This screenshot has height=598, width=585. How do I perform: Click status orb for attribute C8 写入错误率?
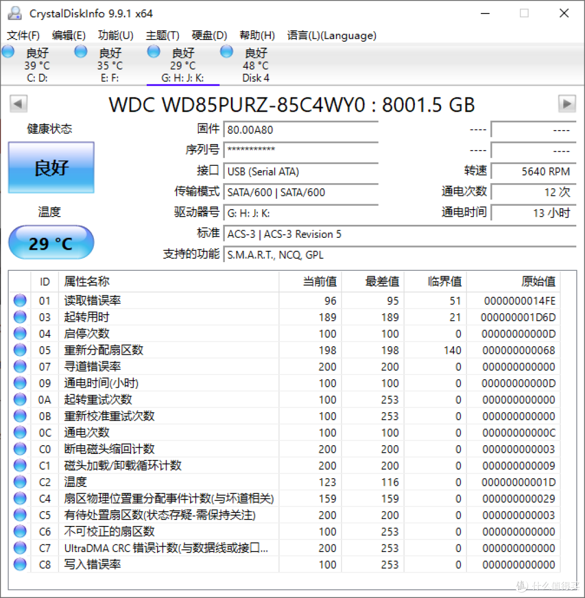click(x=20, y=564)
